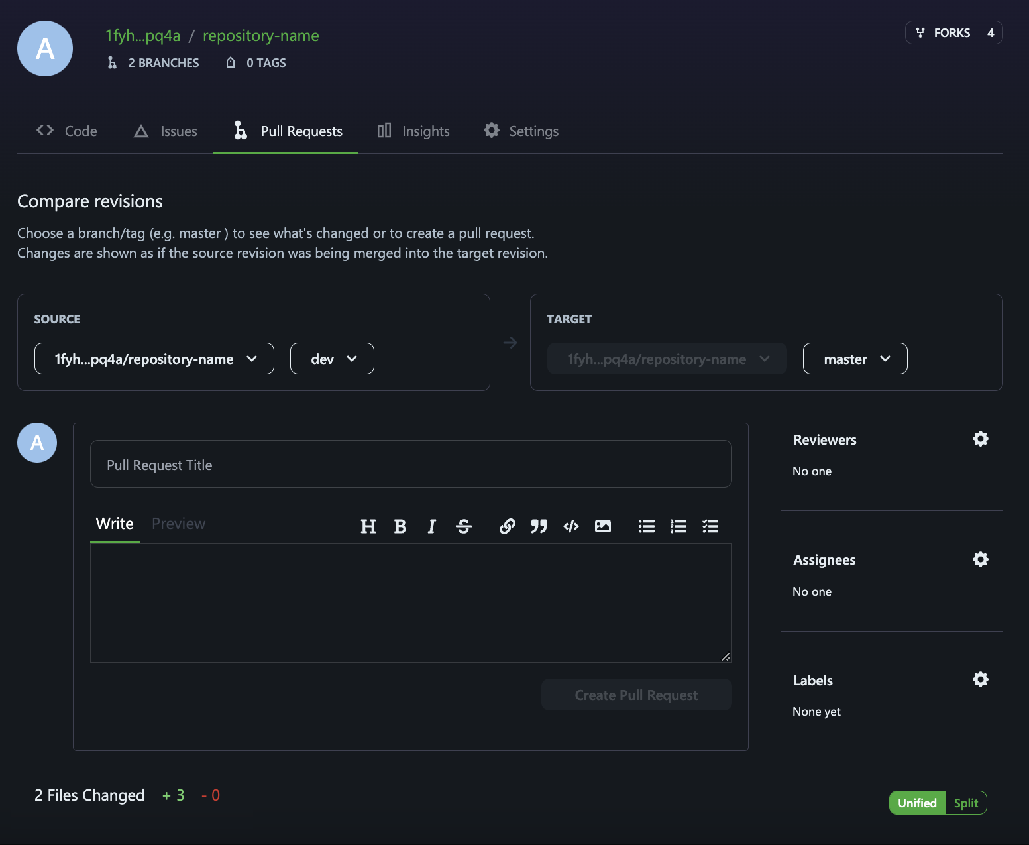The image size is (1029, 845).
Task: Click the large repository avatar A
Action: (x=45, y=48)
